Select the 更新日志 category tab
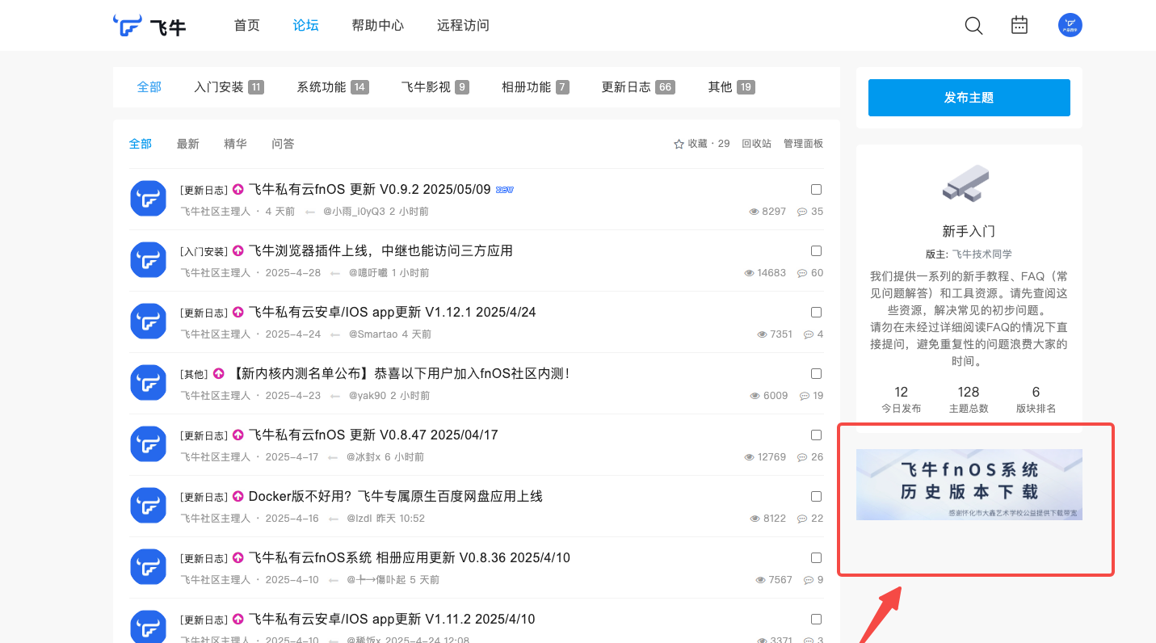 [638, 87]
